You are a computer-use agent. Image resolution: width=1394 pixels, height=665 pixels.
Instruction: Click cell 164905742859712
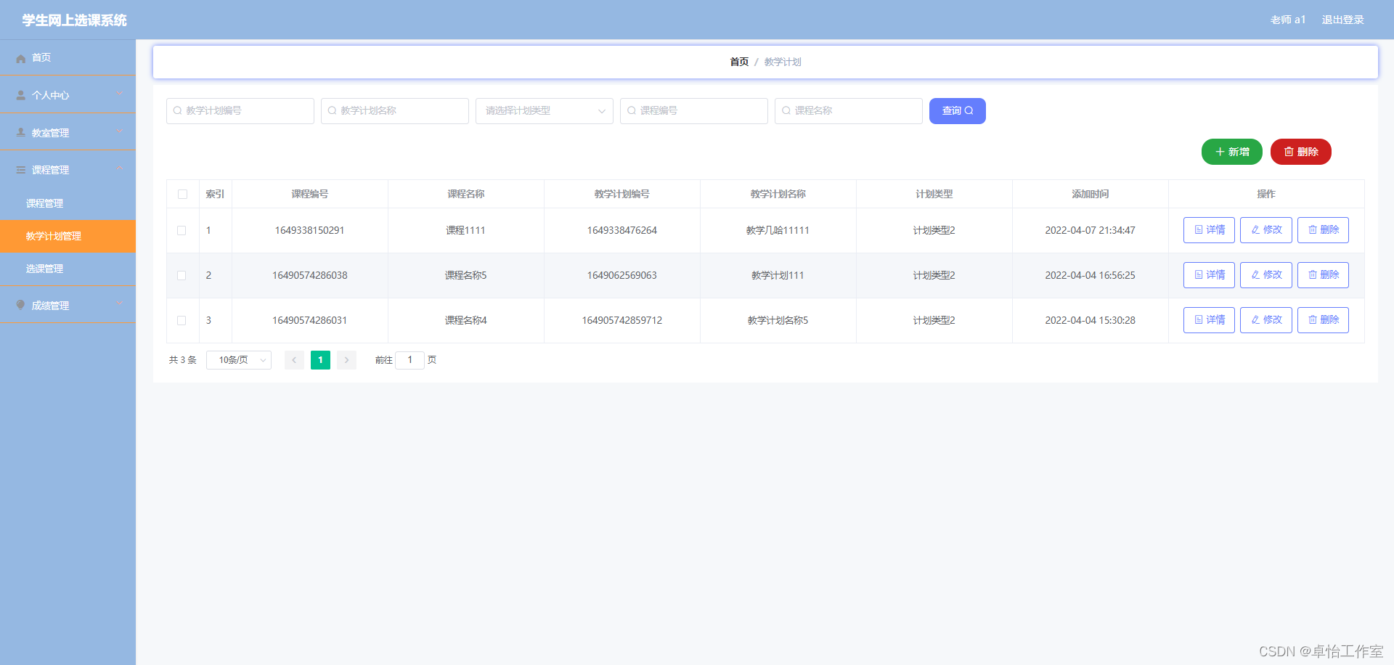(x=622, y=321)
